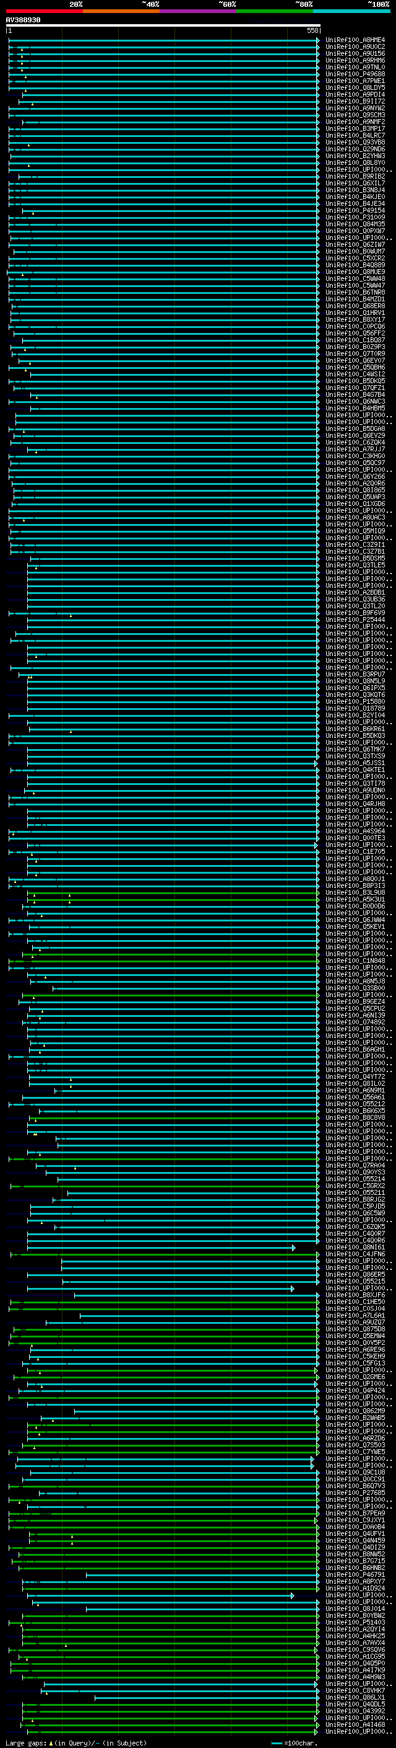Select the UniRef100_B6K6X5 label
This screenshot has height=1748, width=396.
click(x=355, y=1111)
